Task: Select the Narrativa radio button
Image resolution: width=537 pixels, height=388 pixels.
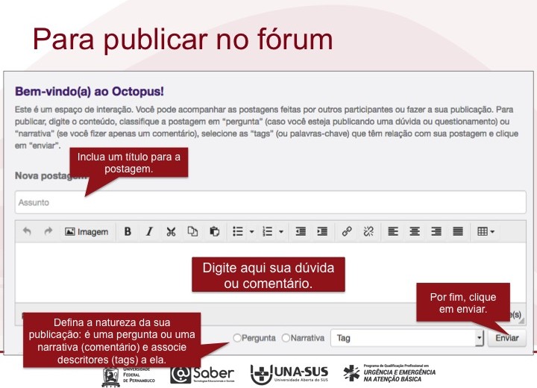Action: tap(286, 338)
